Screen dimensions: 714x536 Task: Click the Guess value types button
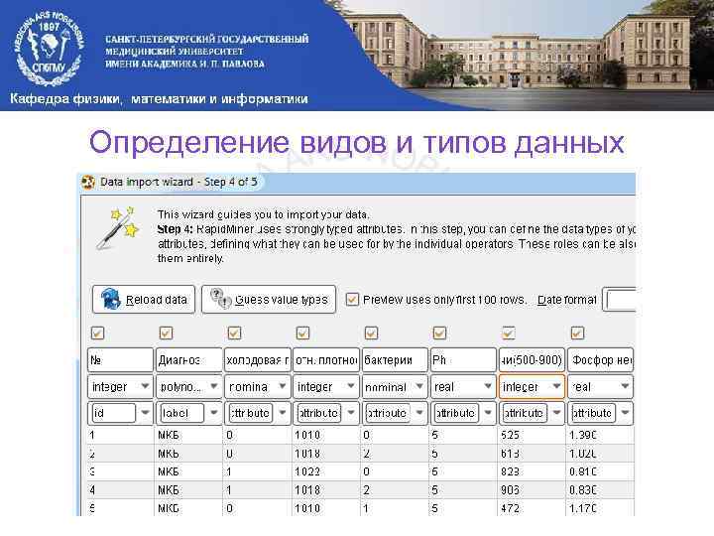pyautogui.click(x=269, y=300)
